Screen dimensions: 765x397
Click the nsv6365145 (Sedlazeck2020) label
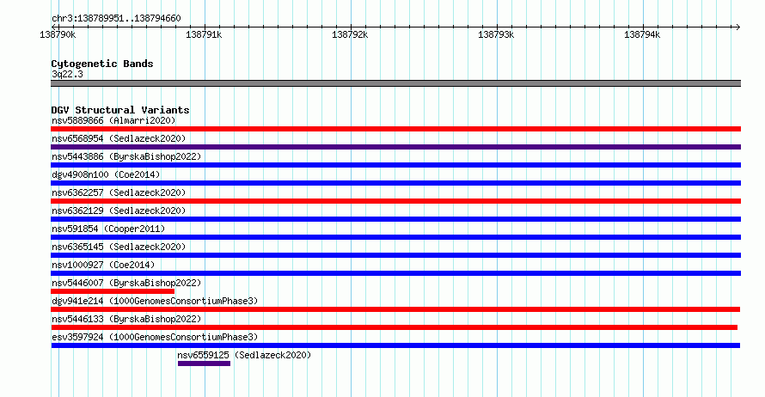click(119, 247)
